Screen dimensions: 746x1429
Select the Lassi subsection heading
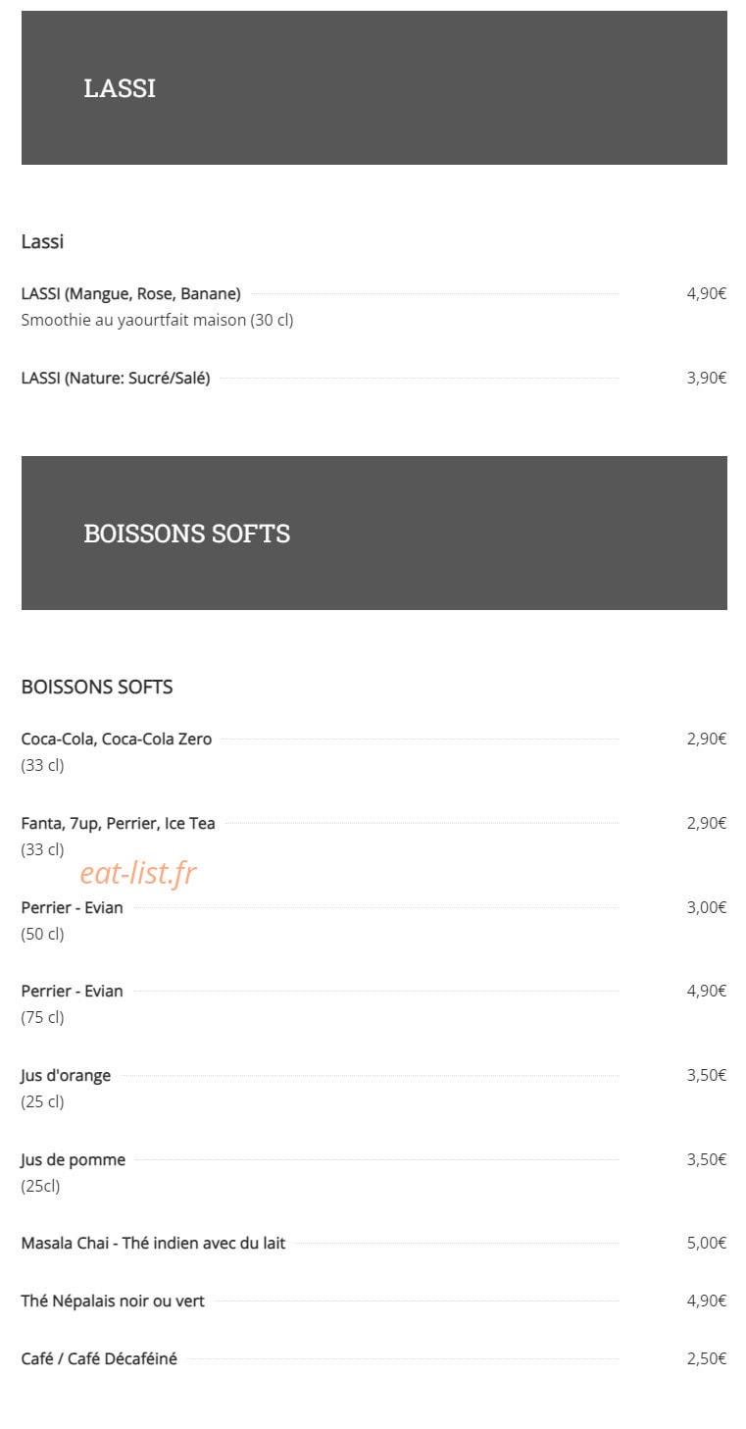pyautogui.click(x=43, y=241)
